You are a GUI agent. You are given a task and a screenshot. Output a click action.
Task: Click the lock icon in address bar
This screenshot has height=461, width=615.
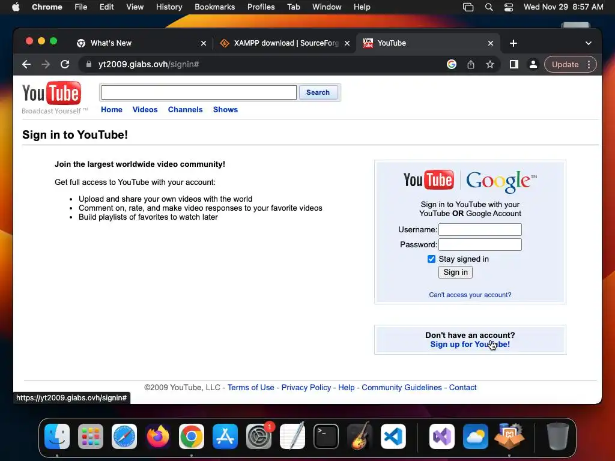click(x=89, y=64)
